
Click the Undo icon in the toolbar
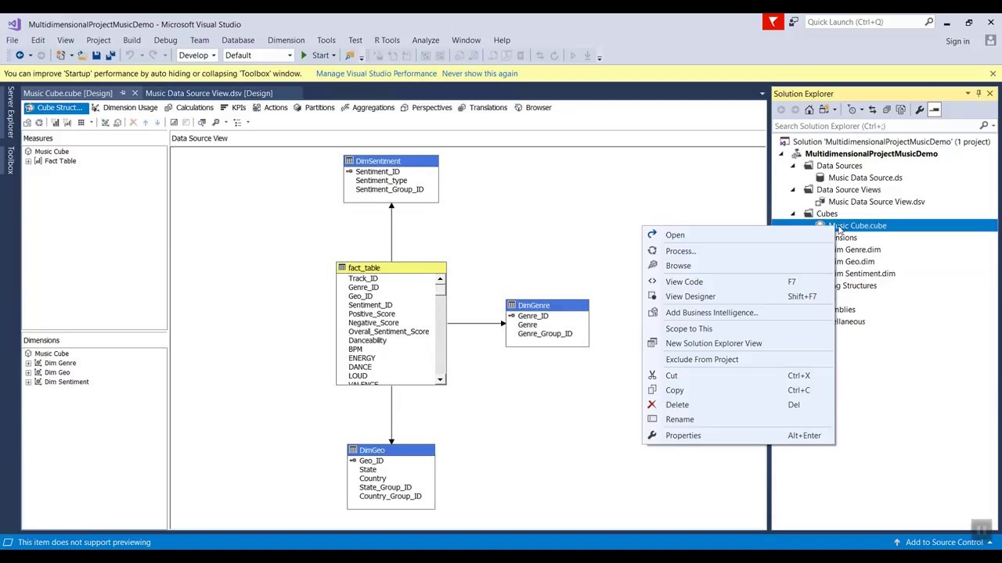[130, 56]
